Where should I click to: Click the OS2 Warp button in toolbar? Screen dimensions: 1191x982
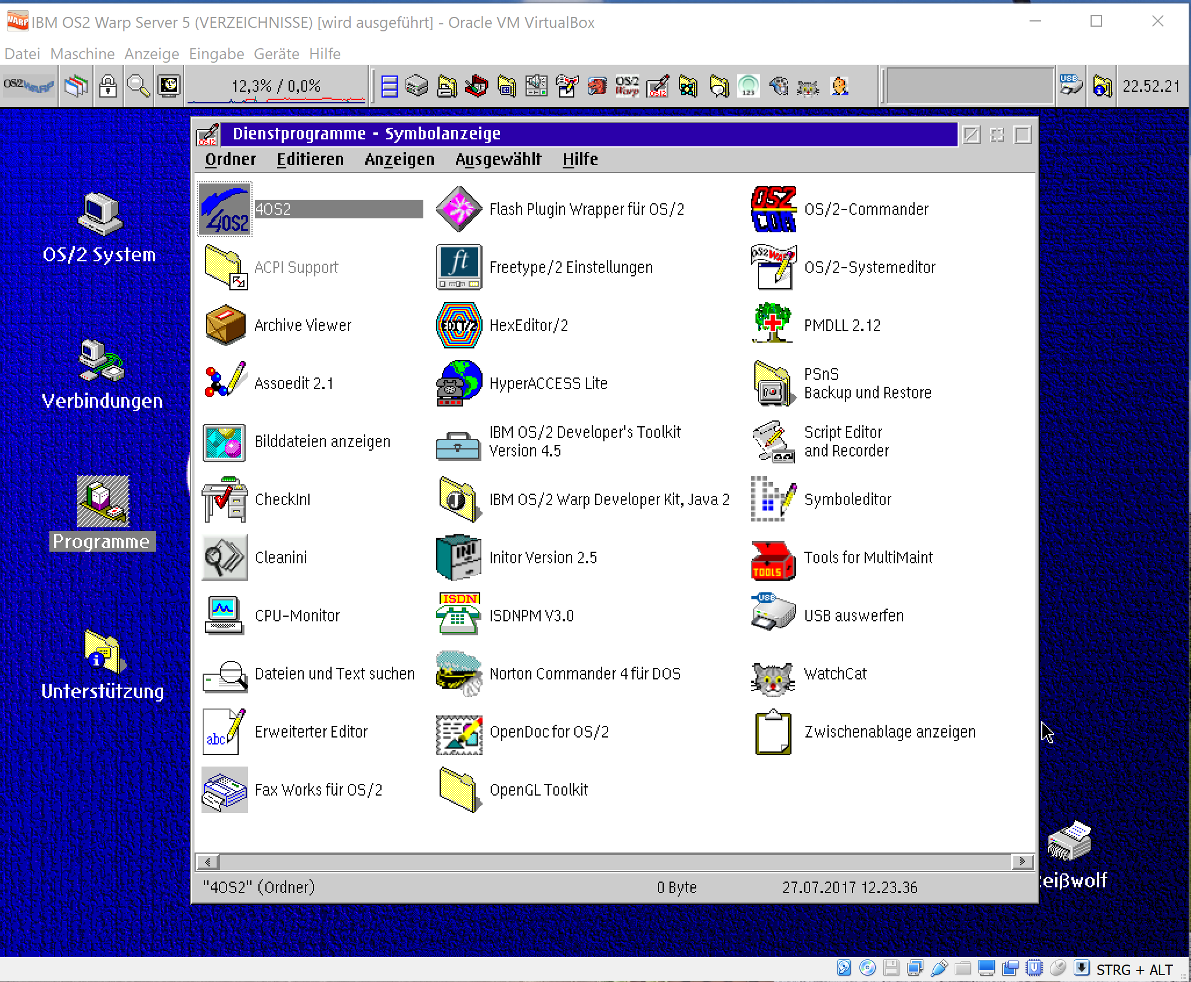click(29, 87)
